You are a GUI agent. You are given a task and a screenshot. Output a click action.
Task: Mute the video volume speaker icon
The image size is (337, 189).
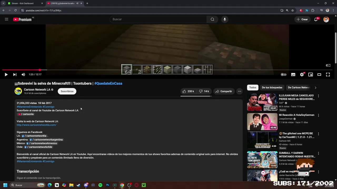[23, 75]
